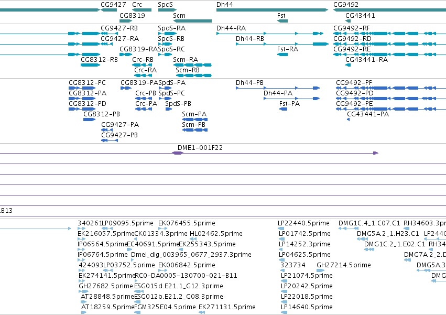
Task: Select the CG9492 gene label
Action: 346,5
